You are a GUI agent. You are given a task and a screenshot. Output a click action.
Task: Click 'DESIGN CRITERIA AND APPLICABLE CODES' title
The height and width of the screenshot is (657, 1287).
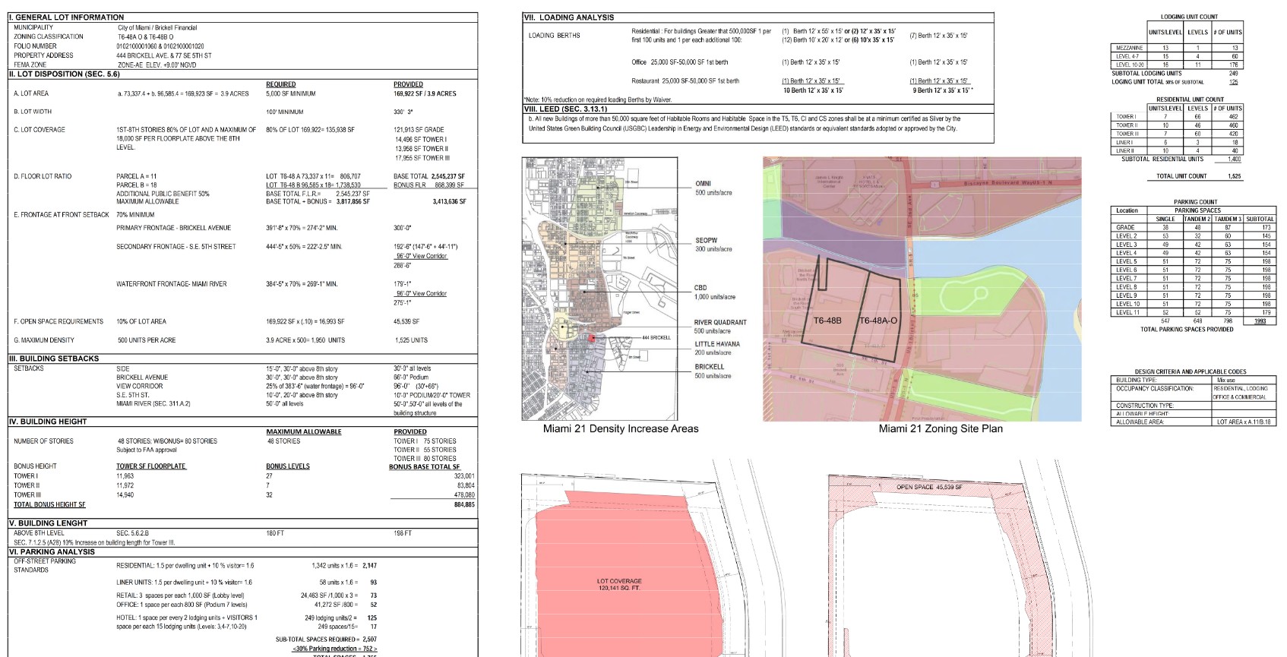(1190, 372)
